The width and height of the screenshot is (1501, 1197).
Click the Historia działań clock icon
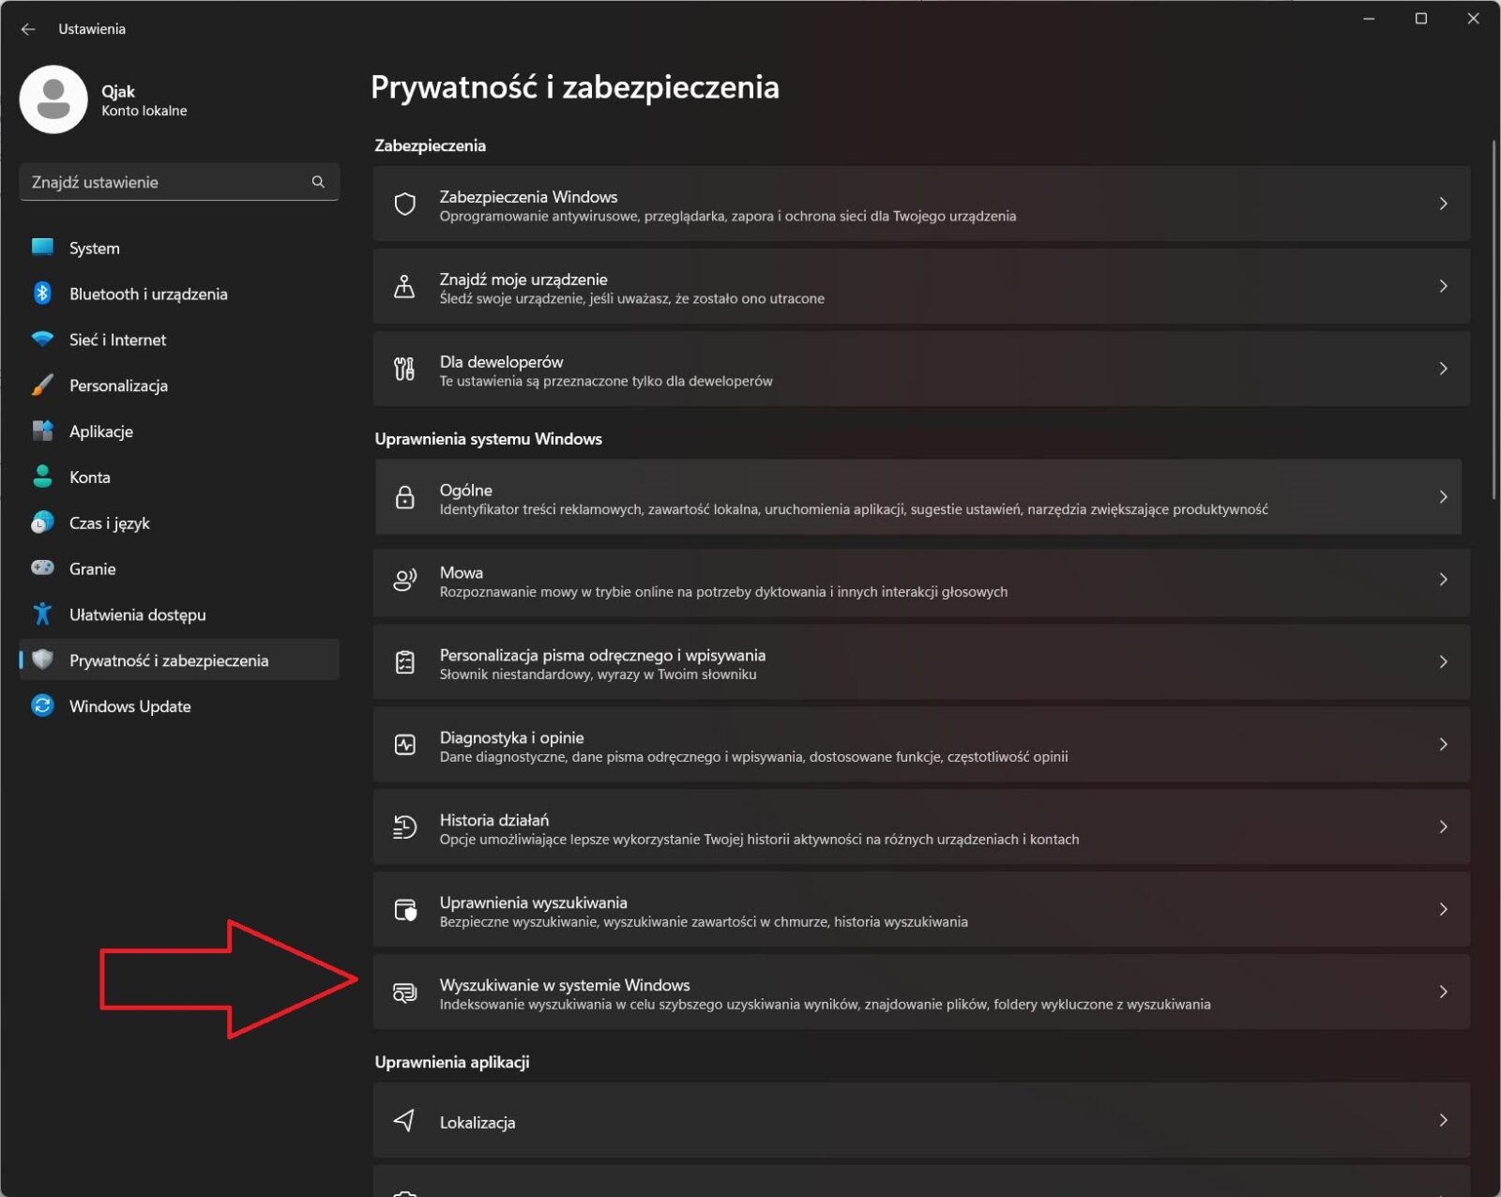(x=404, y=827)
